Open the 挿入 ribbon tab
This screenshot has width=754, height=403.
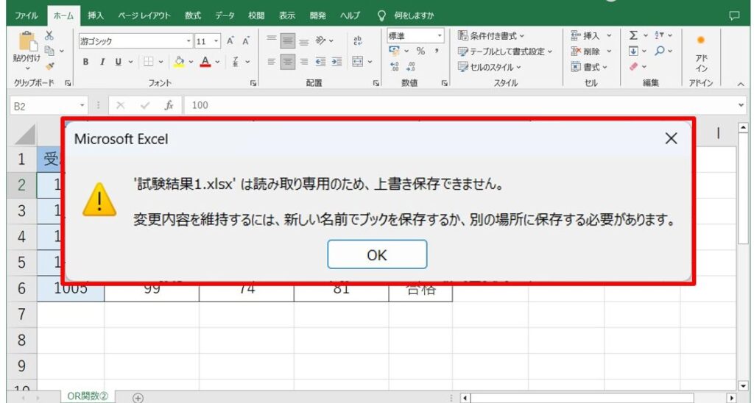pos(96,15)
